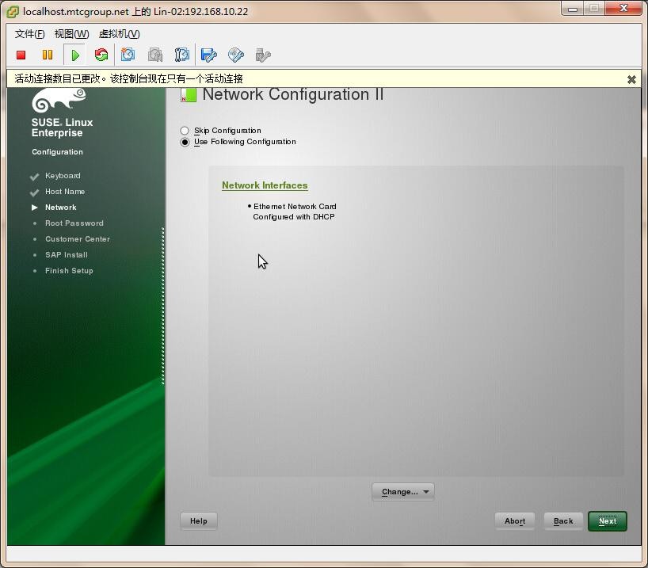Select the Skip Configuration radio button
The width and height of the screenshot is (648, 568).
(x=185, y=131)
